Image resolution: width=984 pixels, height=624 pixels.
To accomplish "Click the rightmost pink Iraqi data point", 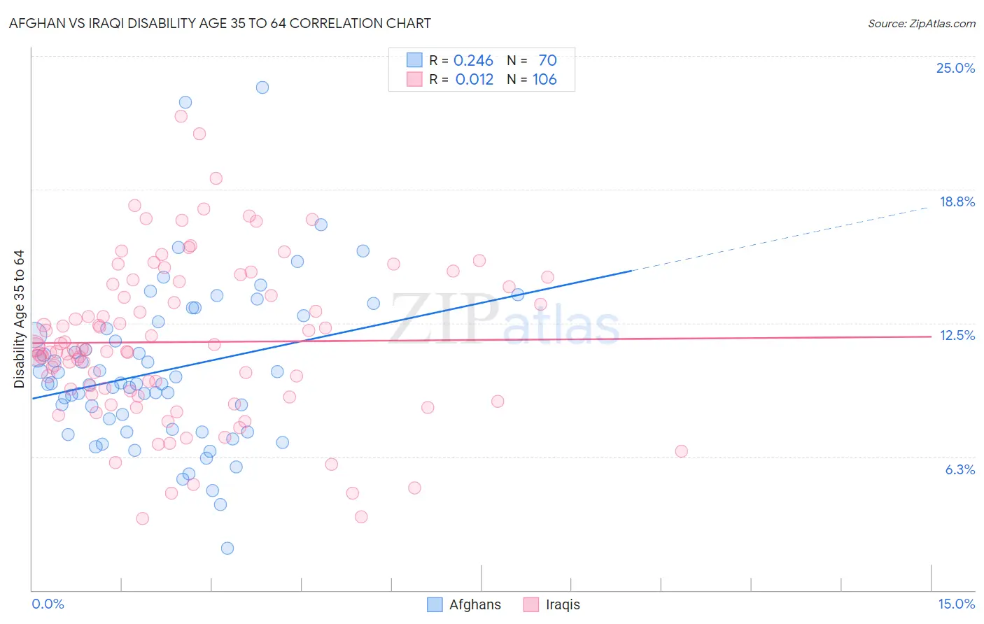I will tap(682, 451).
